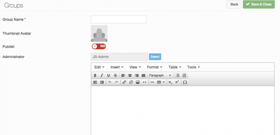Open the Format menu
The image size is (280, 135).
coord(155,67)
